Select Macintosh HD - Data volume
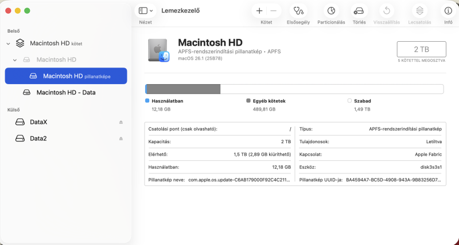459x245 pixels. 66,92
